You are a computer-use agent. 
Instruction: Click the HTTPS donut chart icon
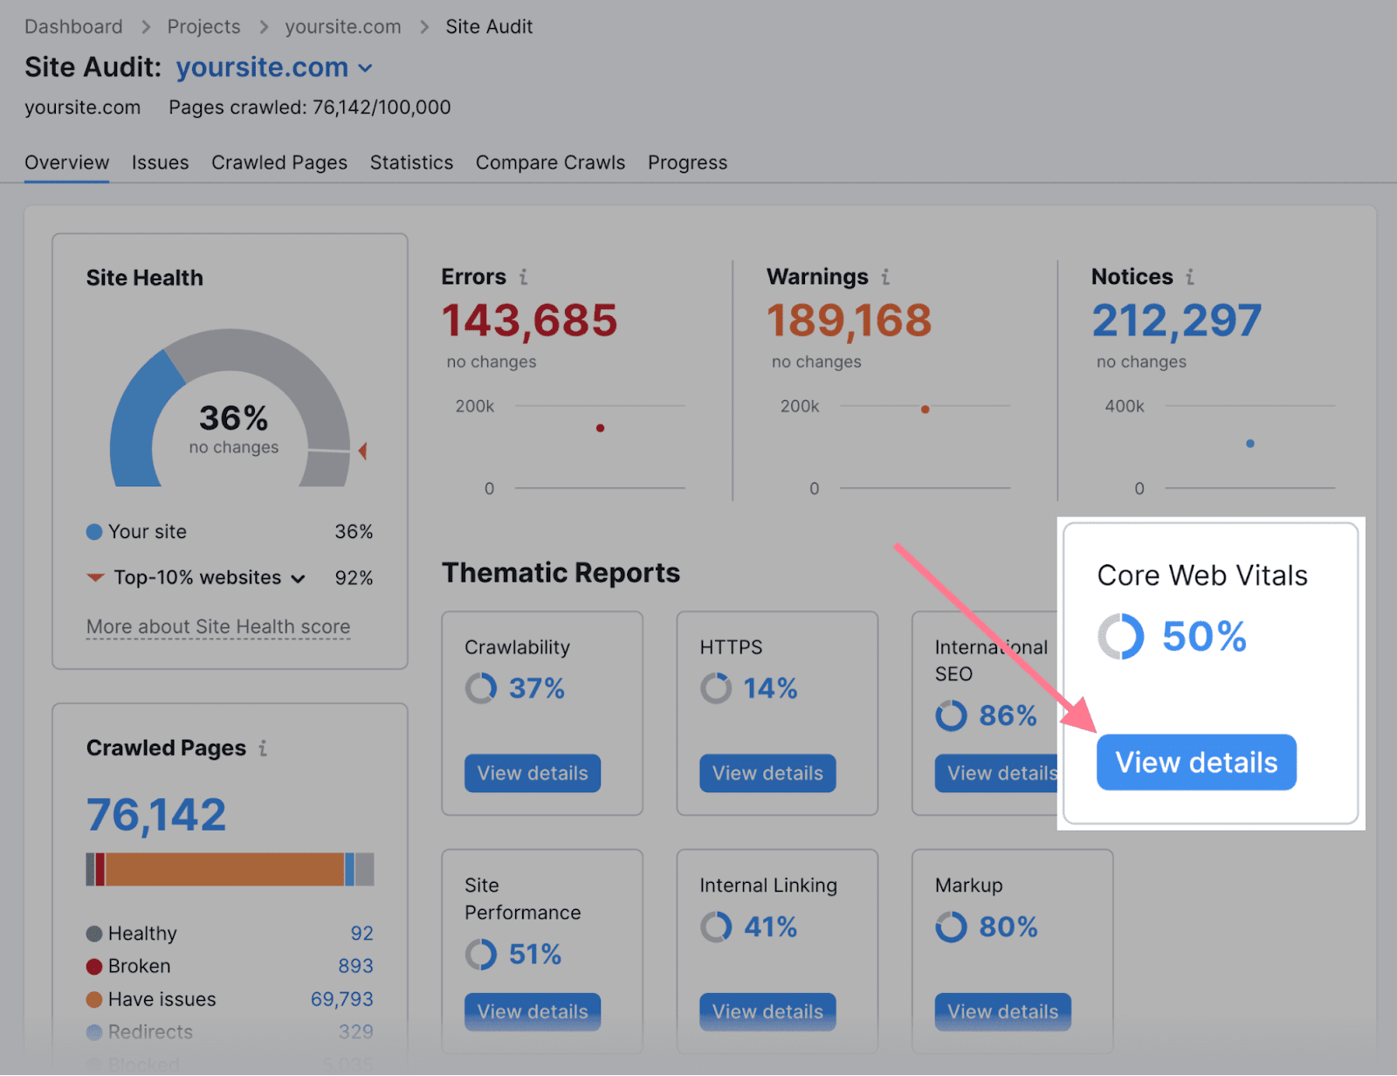715,688
